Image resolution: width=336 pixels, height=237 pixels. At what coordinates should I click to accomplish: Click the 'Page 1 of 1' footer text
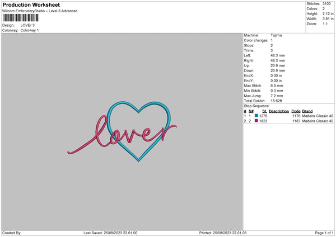(324, 233)
